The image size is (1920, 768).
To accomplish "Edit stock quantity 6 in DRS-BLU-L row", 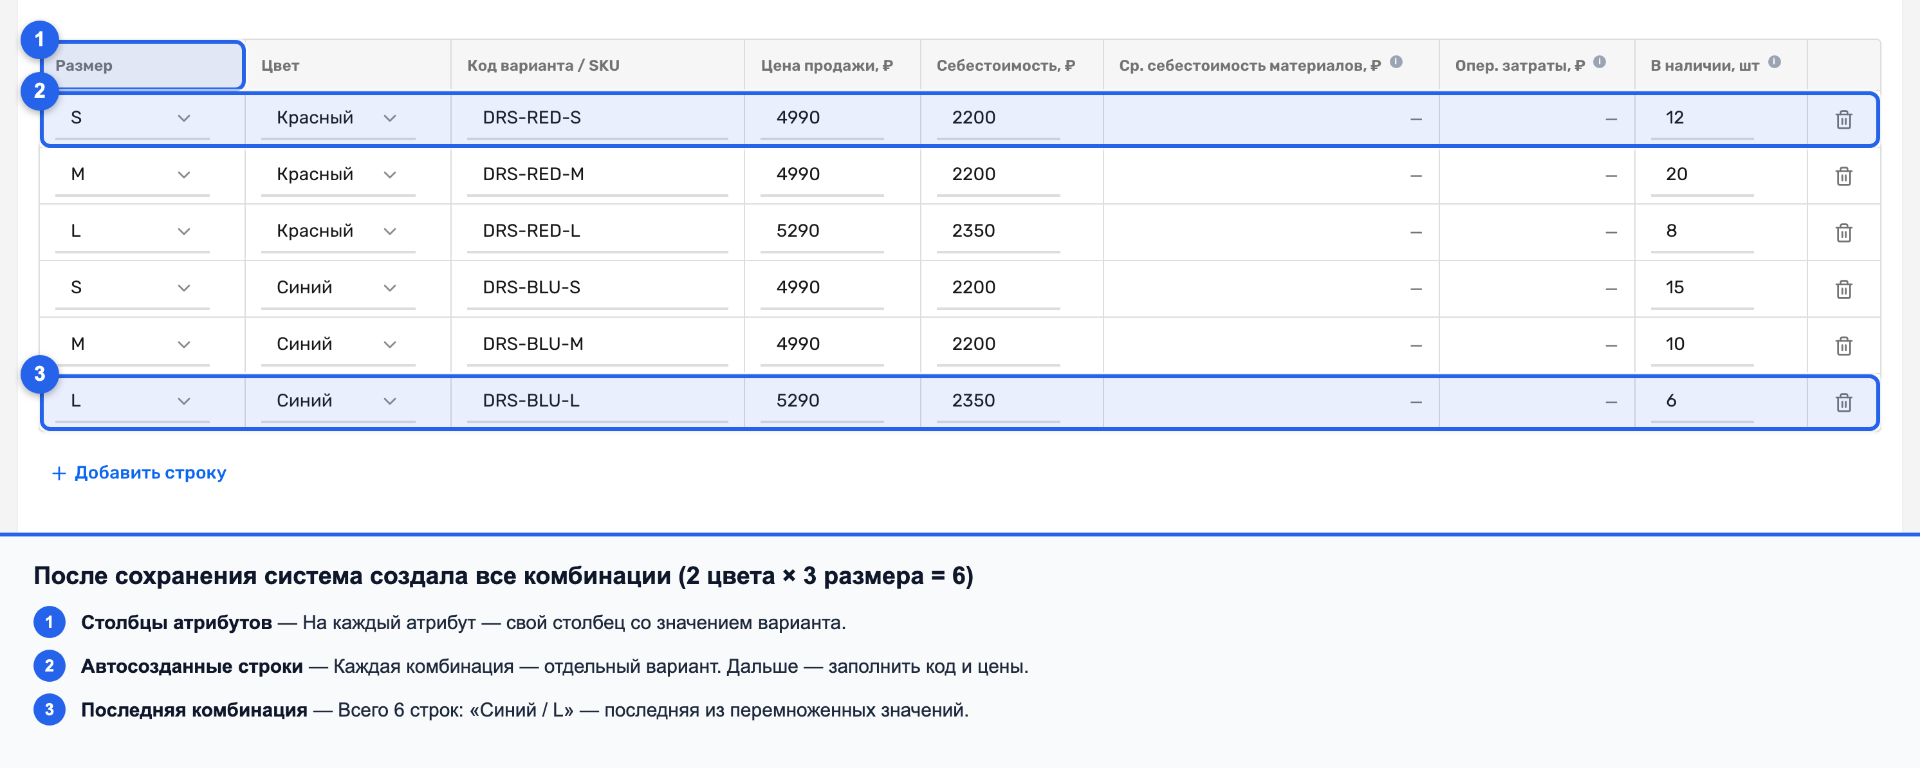I will [x=1702, y=401].
